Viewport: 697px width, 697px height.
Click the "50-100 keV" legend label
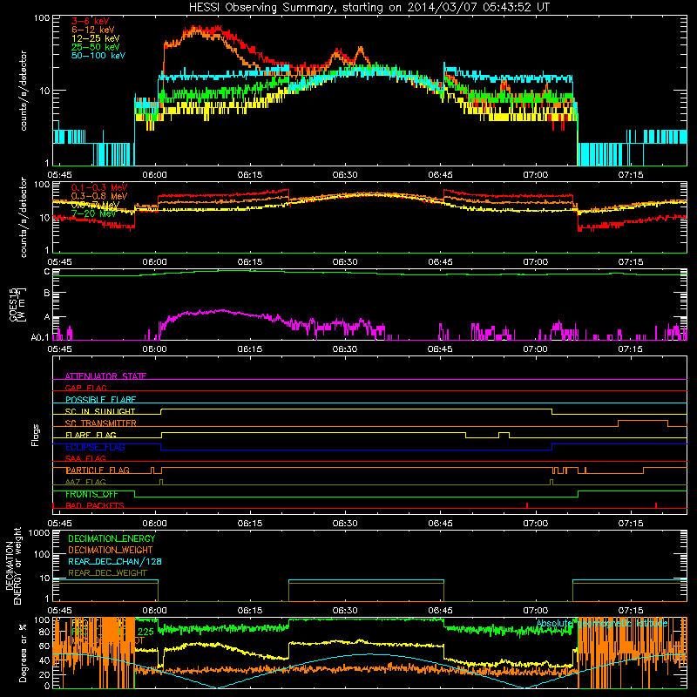(x=98, y=56)
